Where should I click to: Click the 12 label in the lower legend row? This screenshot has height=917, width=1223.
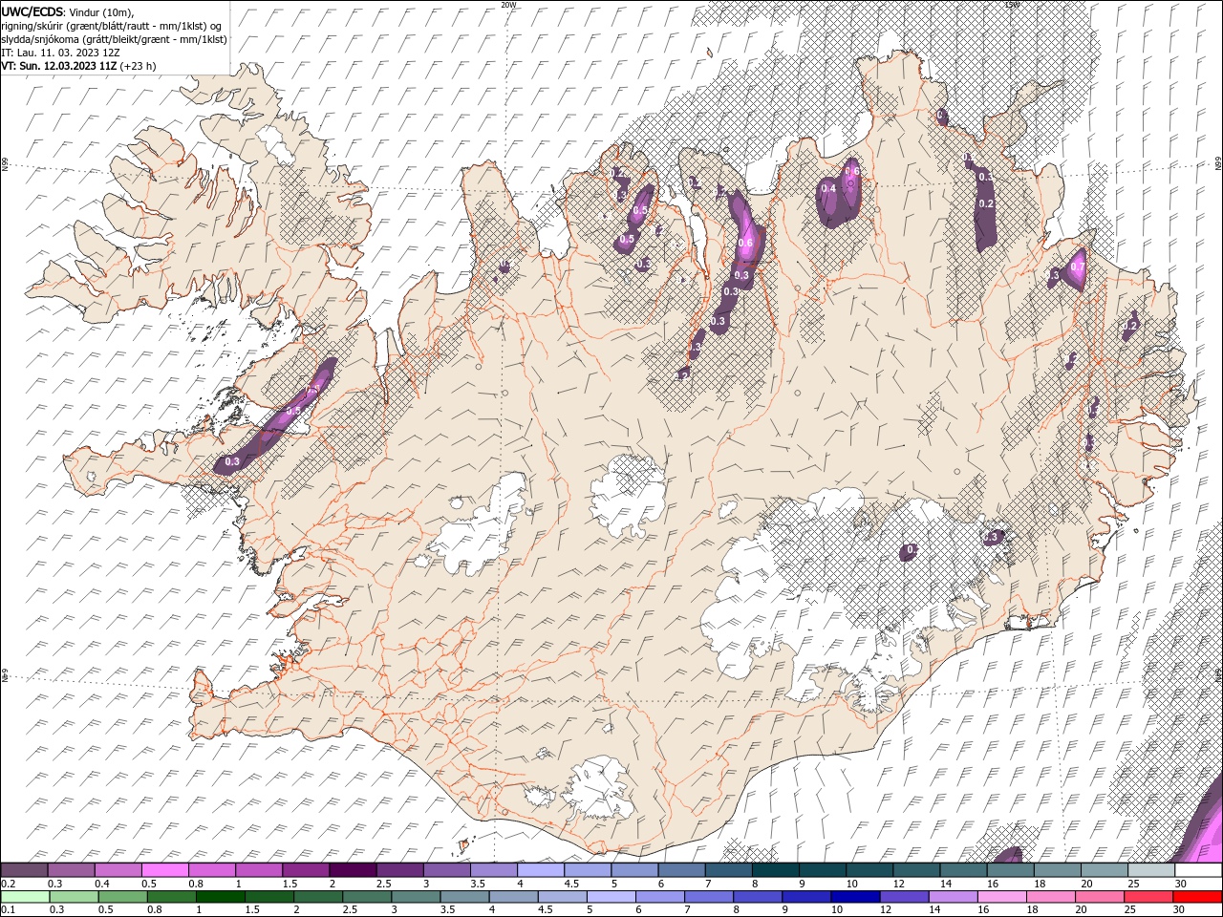tap(886, 910)
